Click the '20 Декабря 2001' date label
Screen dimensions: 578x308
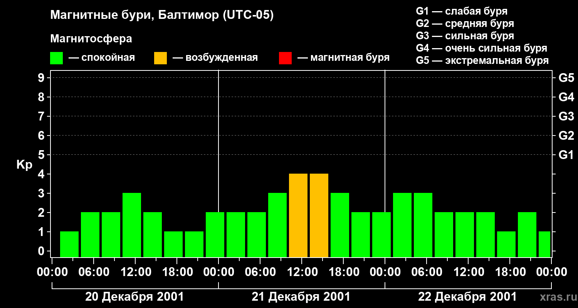(134, 297)
